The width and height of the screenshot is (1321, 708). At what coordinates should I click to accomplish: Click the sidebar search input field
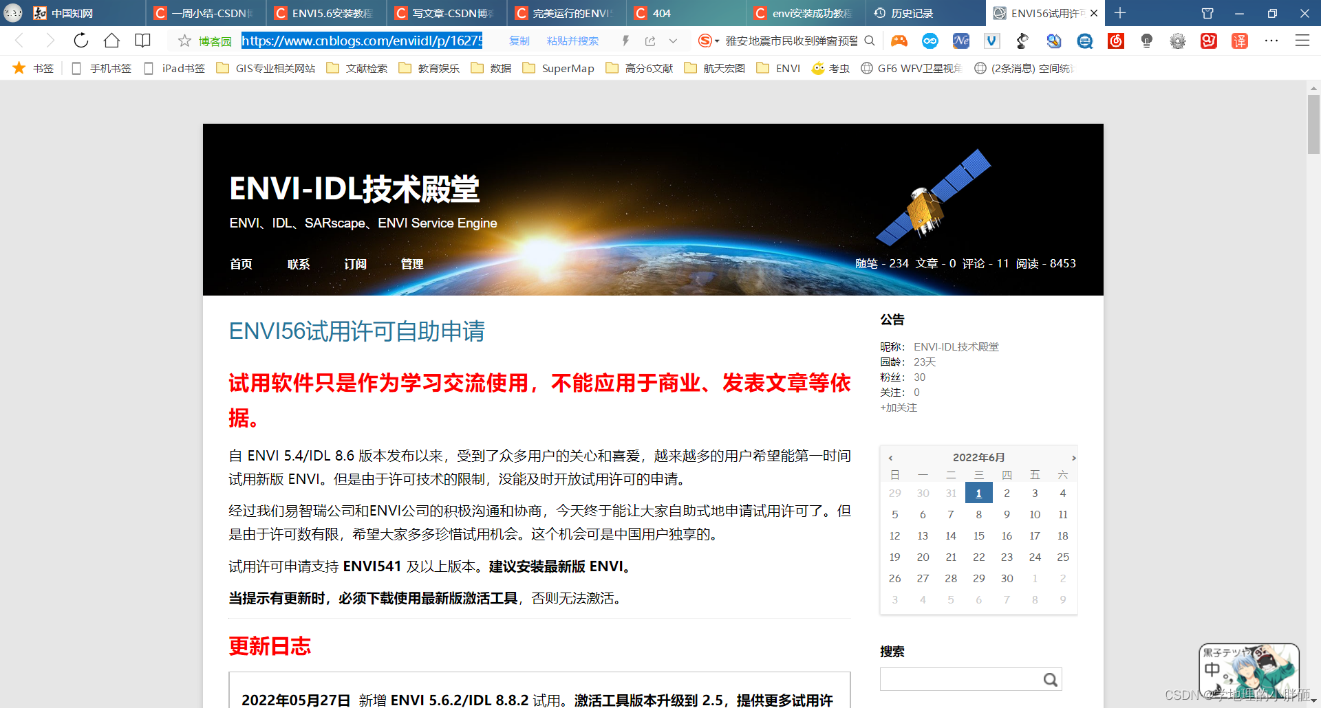tap(961, 679)
